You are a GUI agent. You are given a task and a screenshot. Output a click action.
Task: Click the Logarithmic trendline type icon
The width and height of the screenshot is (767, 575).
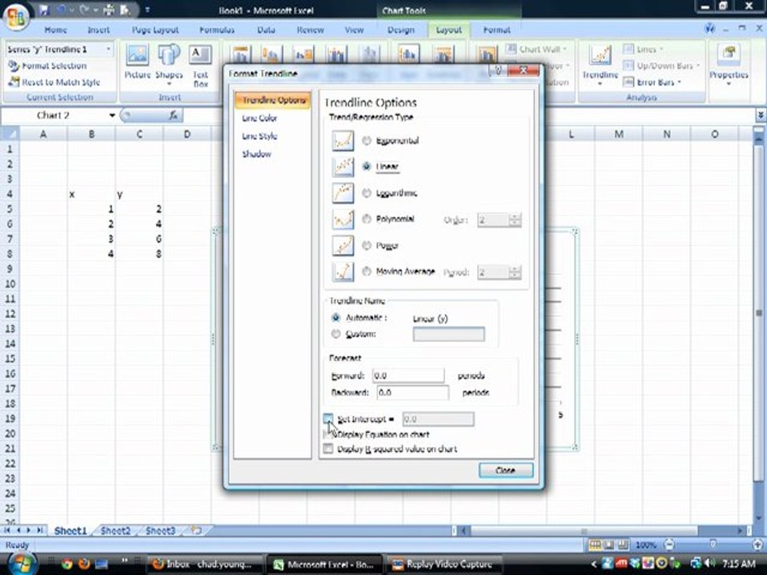(x=343, y=192)
